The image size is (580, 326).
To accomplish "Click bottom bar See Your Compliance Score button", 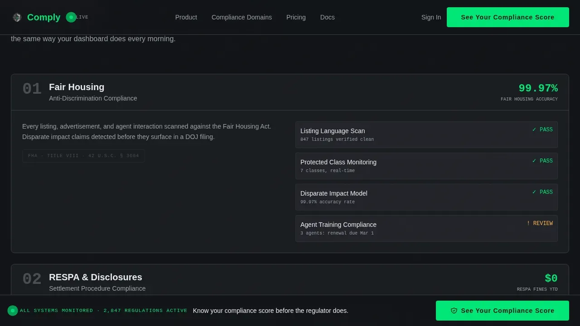I will (502, 311).
